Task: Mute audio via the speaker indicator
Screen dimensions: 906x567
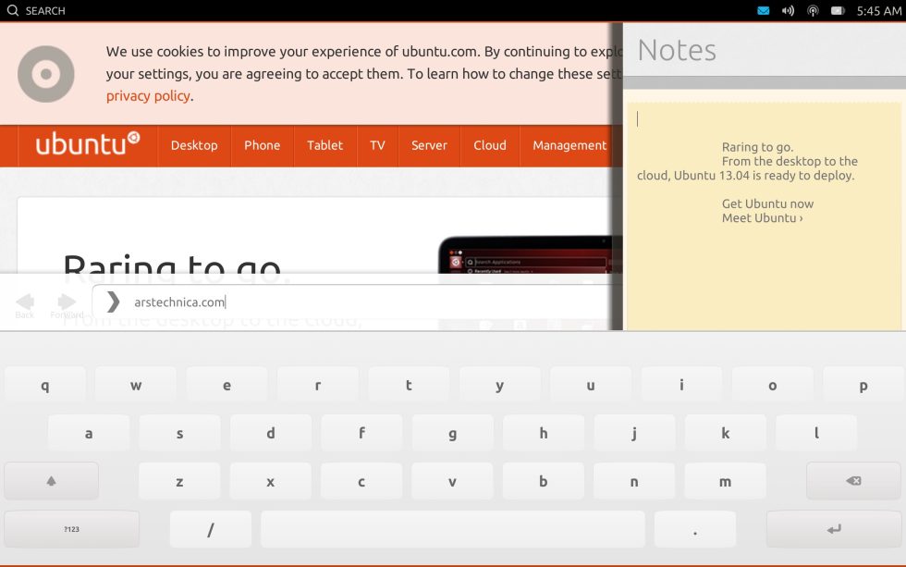Action: coord(788,10)
